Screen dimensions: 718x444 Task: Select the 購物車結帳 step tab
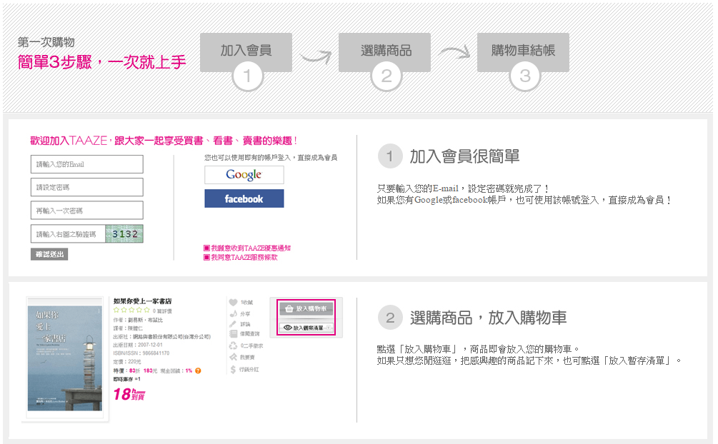click(x=523, y=51)
